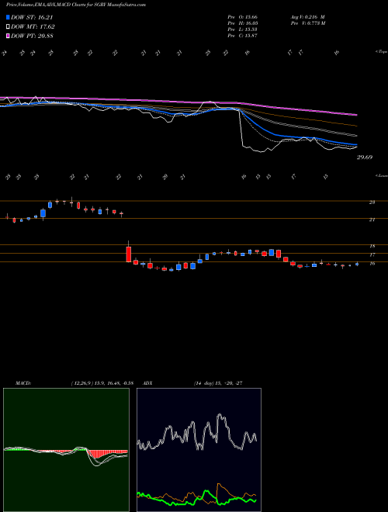Click the 'Pre V: 0.773 M' volume text

pos(307,23)
